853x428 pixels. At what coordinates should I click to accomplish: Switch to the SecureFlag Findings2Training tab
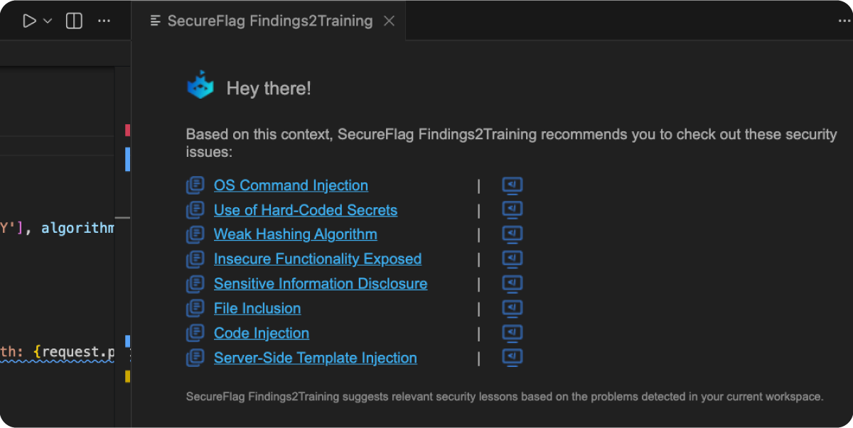269,21
